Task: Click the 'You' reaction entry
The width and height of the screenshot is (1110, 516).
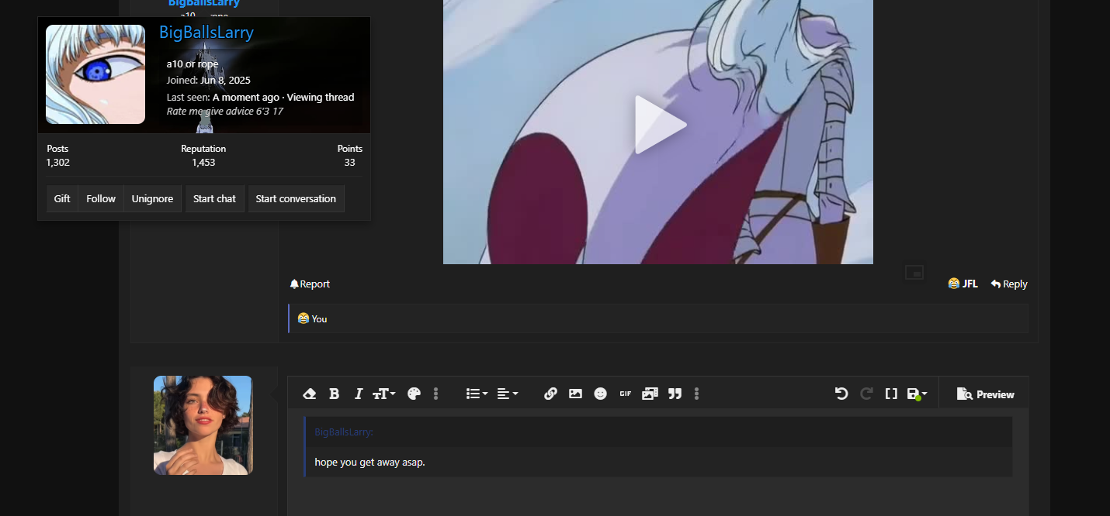Action: [319, 318]
